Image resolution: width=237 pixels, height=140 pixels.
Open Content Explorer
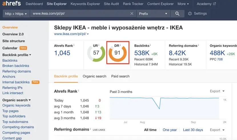[x=160, y=4]
